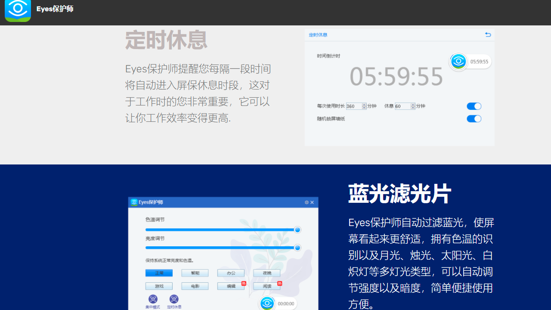Viewport: 551px width, 310px height.
Task: Select the 夜晚 mode button
Action: pyautogui.click(x=267, y=273)
